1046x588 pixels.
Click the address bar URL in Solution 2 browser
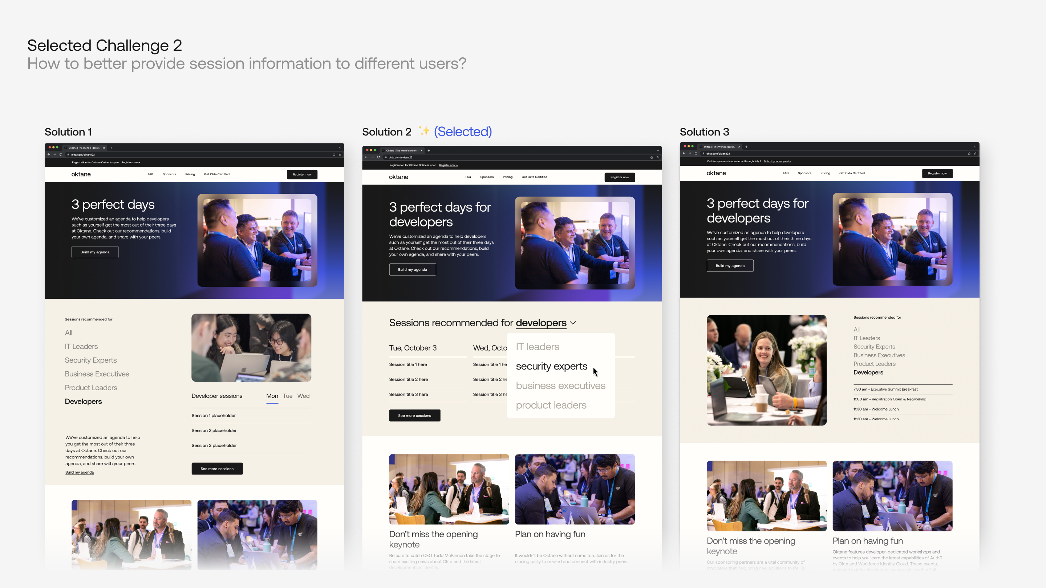(400, 158)
